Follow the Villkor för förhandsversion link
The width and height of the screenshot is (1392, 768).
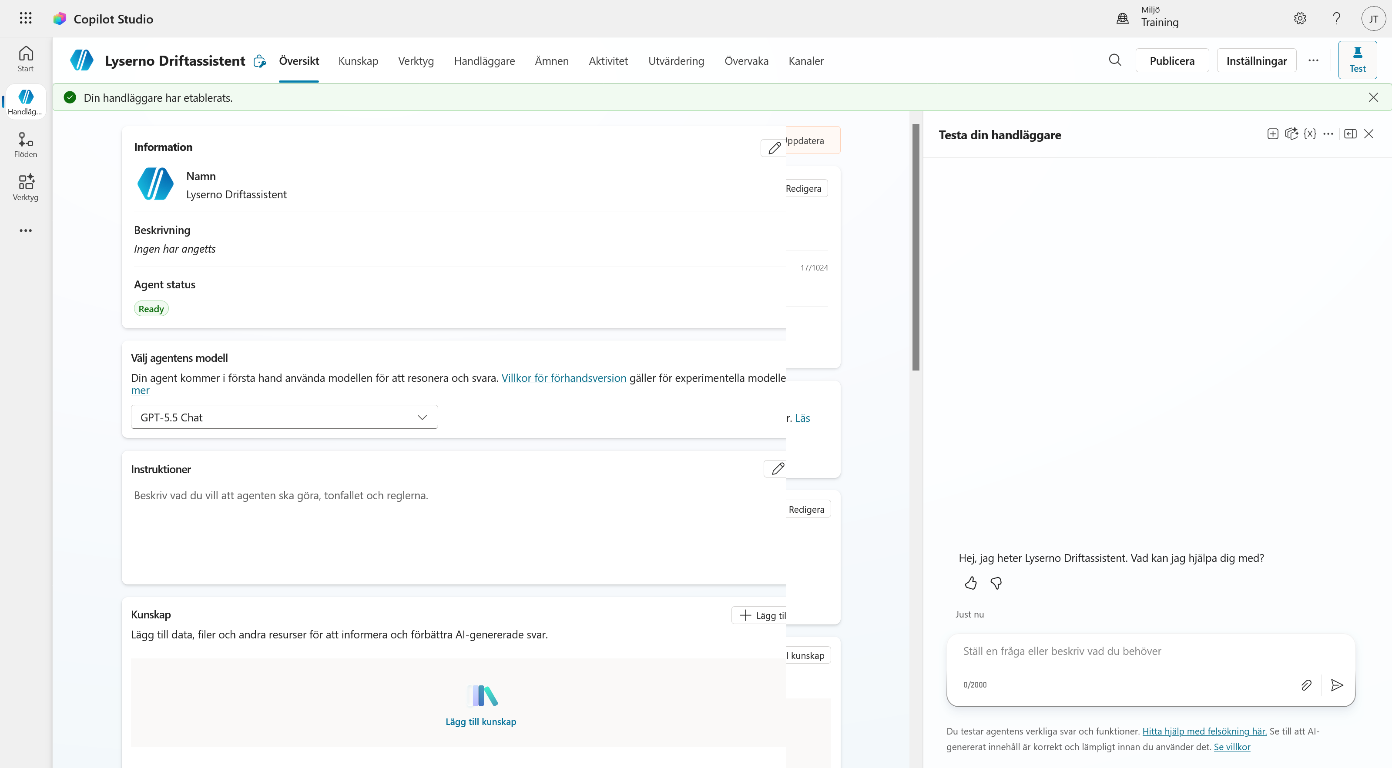564,377
